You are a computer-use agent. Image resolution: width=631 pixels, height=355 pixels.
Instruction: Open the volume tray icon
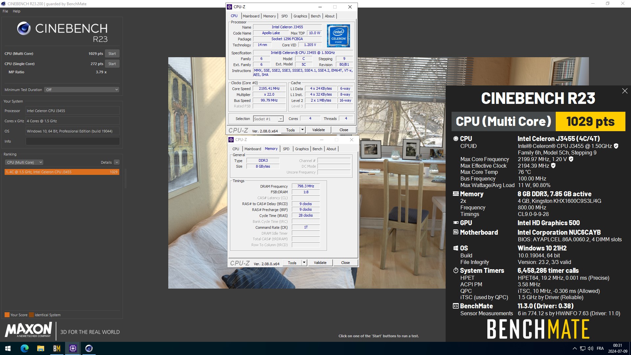(x=590, y=348)
